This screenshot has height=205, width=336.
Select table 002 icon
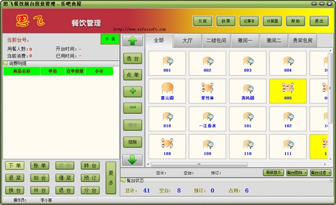pyautogui.click(x=207, y=63)
